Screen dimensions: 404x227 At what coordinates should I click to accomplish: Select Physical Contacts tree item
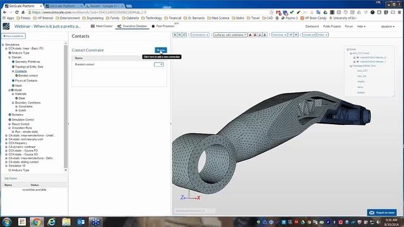[x=26, y=81]
